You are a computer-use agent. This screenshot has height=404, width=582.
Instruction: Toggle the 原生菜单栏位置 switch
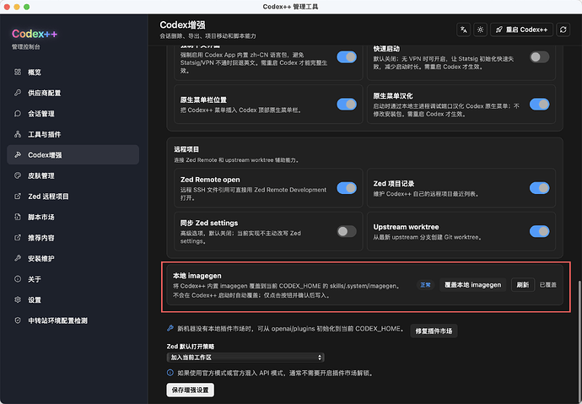coord(347,105)
